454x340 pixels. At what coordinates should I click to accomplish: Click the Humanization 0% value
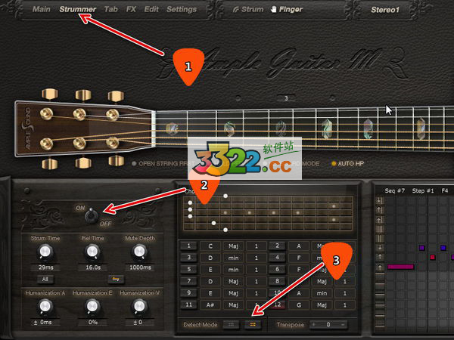[x=92, y=322]
